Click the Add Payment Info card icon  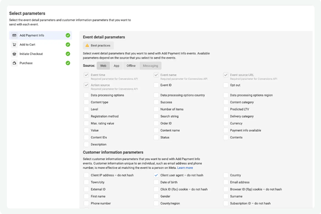15,35
